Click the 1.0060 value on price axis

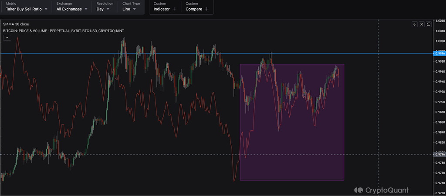439,20
